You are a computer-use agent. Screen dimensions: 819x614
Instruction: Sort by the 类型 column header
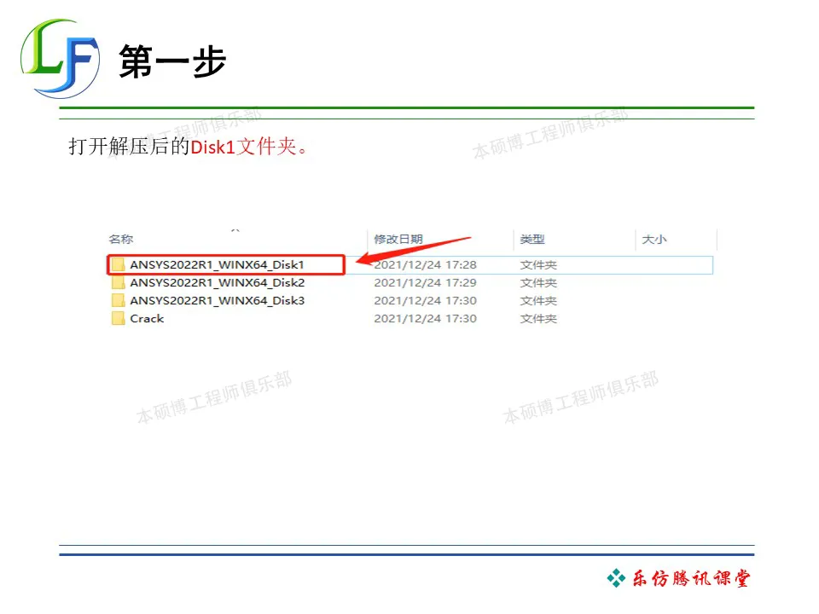pos(532,239)
